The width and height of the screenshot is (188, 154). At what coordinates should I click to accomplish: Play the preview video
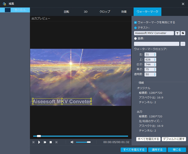[39, 142]
